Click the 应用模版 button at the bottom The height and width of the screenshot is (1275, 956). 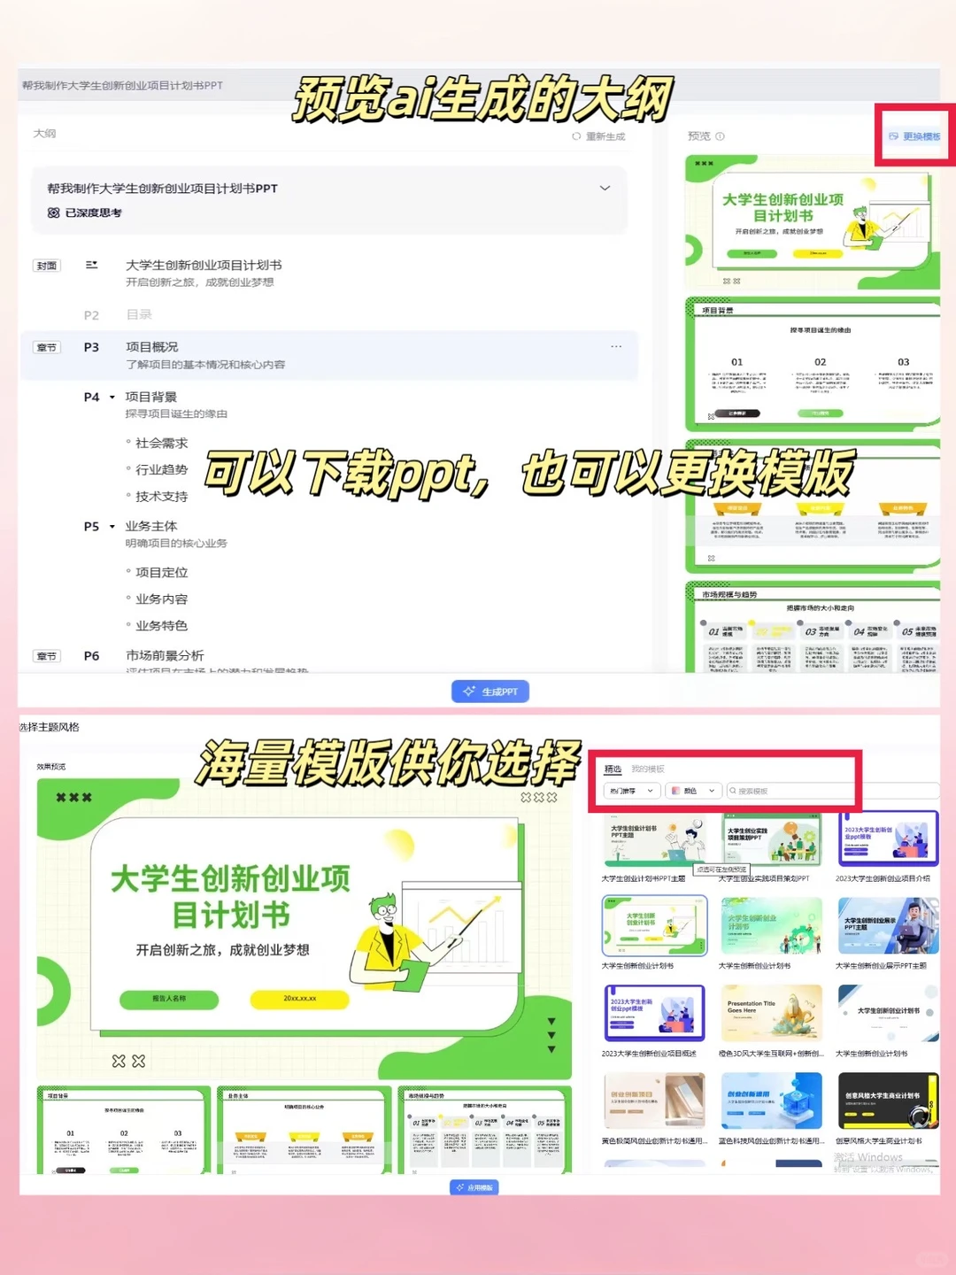pos(476,1187)
